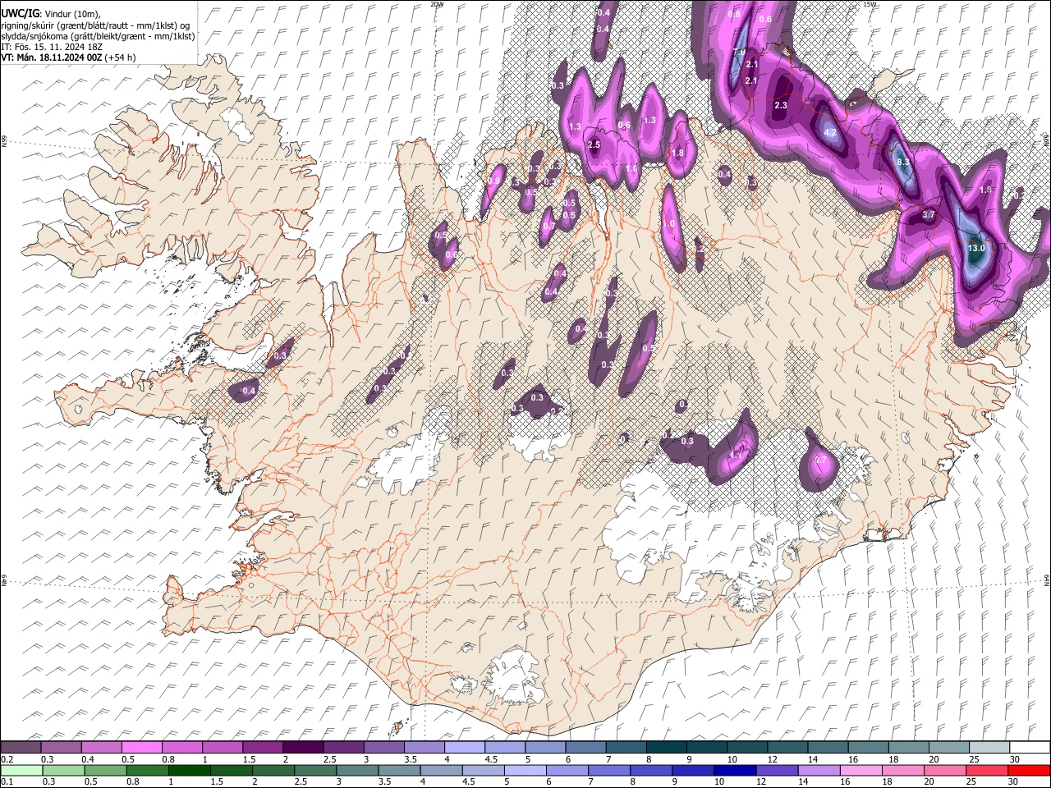The image size is (1051, 788).
Task: Click the 13.0 precipitation maximum label
Action: [x=976, y=248]
